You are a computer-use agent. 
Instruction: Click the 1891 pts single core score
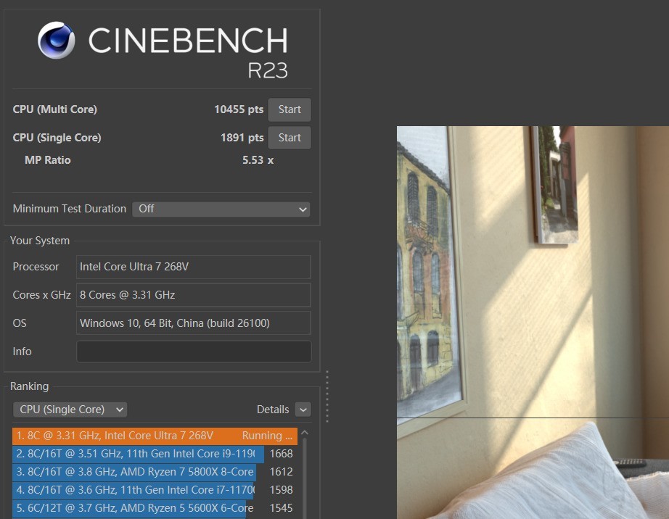pos(242,138)
